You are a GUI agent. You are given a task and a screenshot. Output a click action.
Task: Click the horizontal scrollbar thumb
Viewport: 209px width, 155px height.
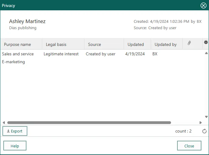89,123
